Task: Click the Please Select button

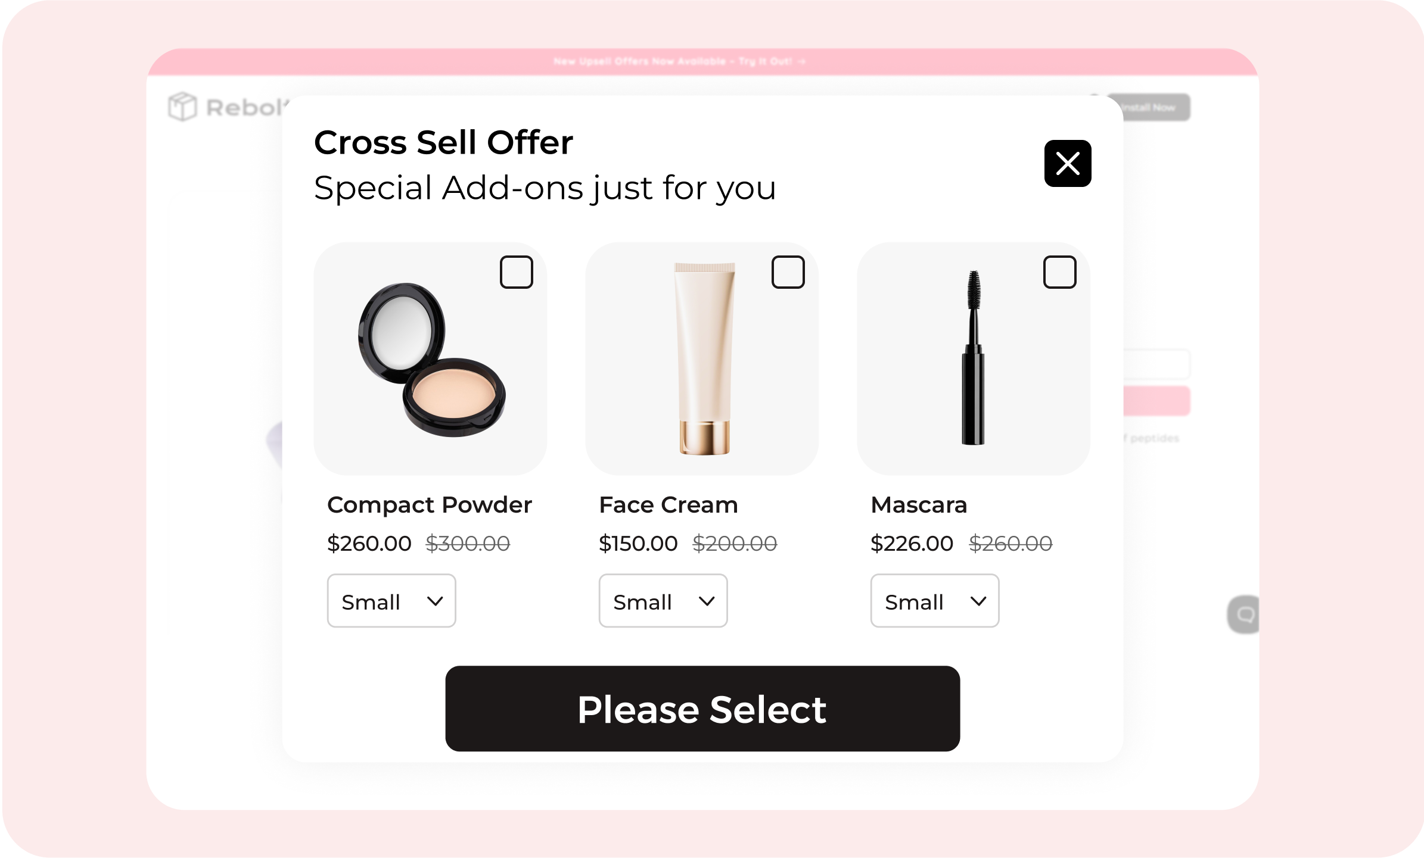Action: click(x=702, y=709)
